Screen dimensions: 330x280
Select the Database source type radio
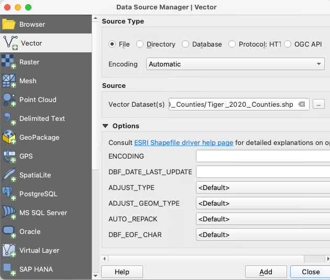(x=185, y=44)
